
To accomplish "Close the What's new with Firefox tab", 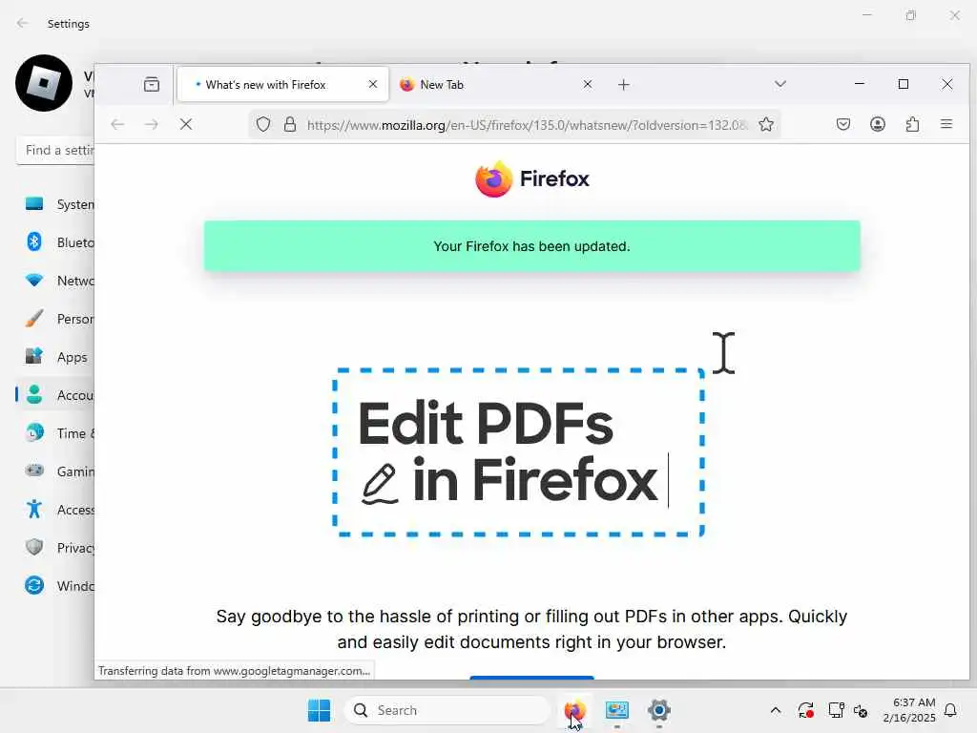I will click(x=373, y=84).
